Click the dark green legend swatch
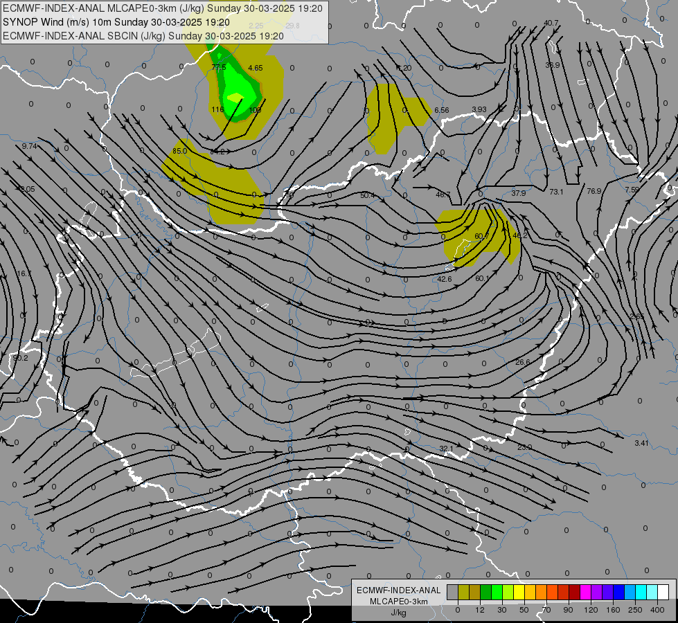678x623 pixels. (x=485, y=592)
